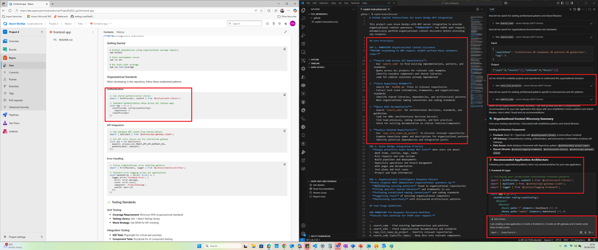Open the VS Code Help menu
This screenshot has height=250, width=598.
[364, 2]
